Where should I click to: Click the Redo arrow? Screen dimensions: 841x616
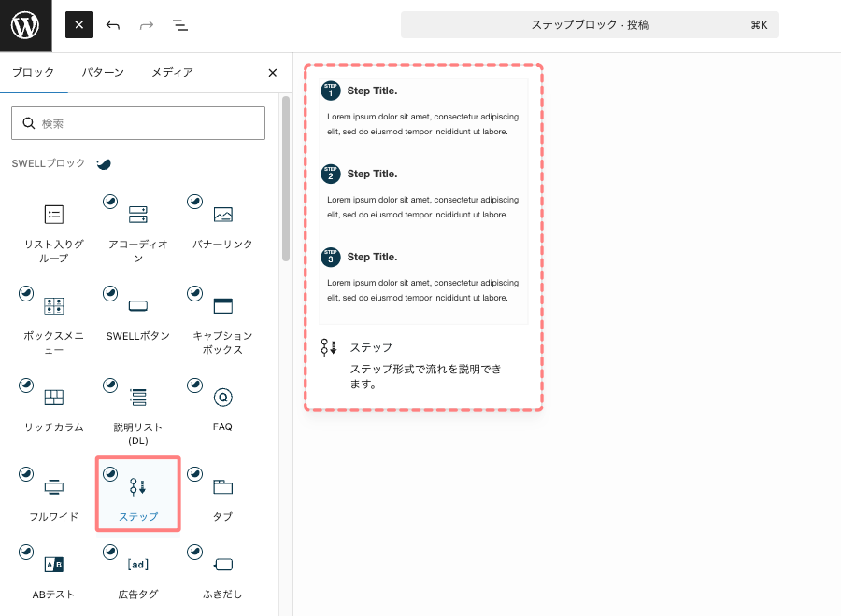pos(146,25)
